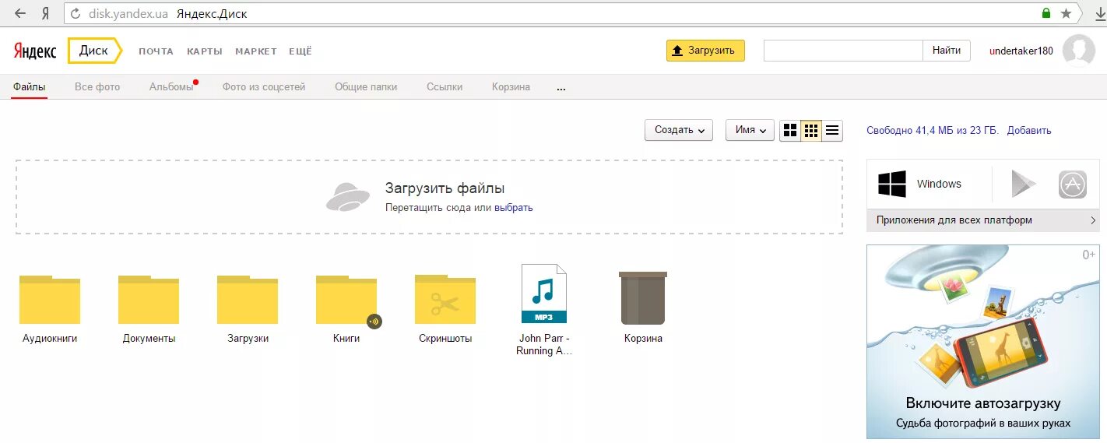
Task: Go back with the browser back arrow
Action: click(20, 13)
